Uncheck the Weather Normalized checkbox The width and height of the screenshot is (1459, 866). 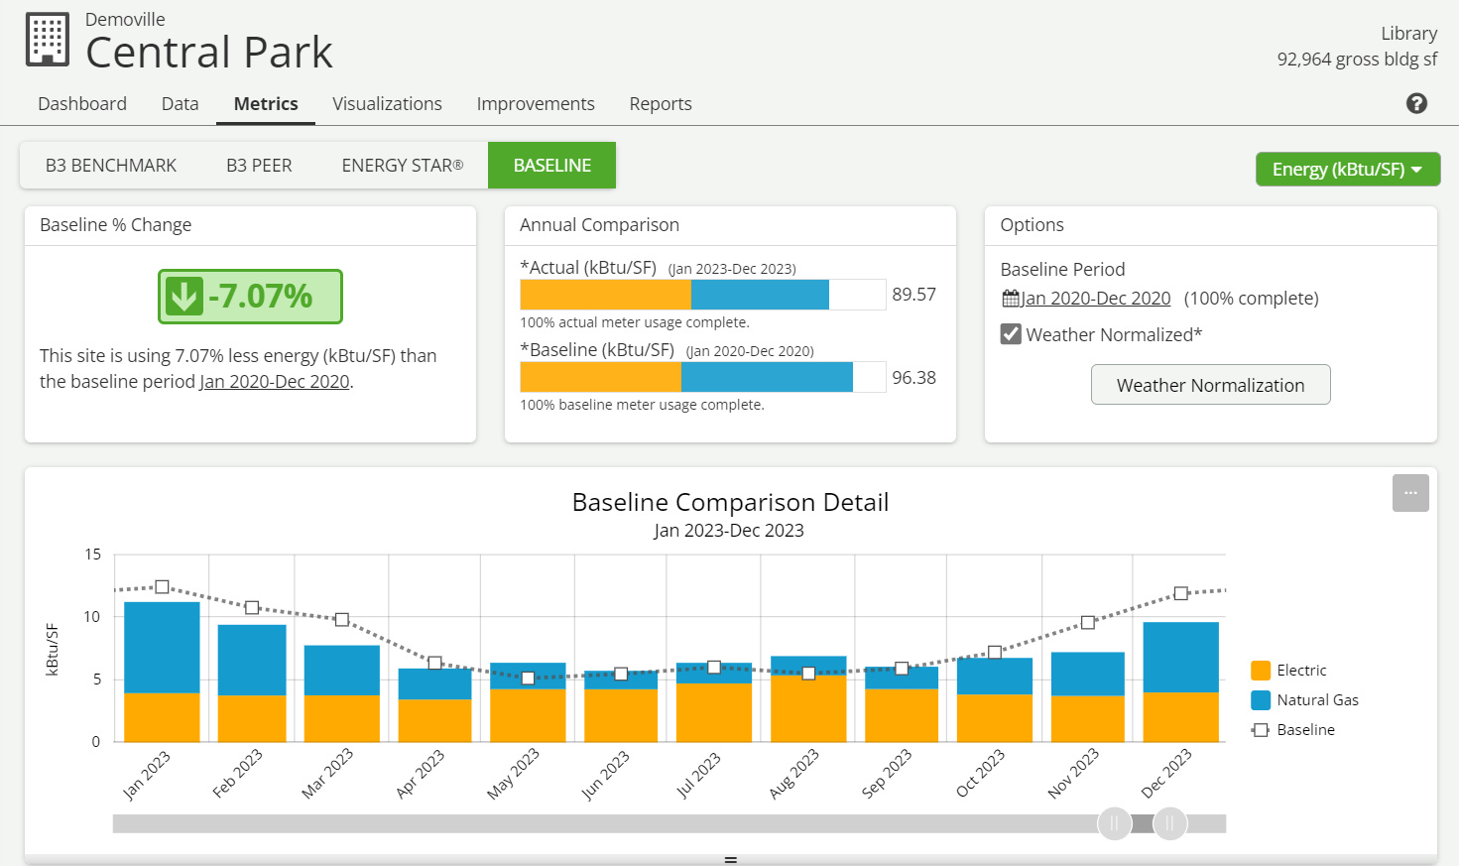[x=1011, y=334]
